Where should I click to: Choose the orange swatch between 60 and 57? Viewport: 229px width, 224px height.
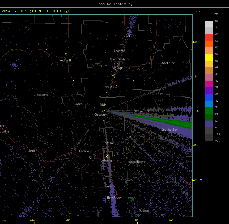point(209,44)
